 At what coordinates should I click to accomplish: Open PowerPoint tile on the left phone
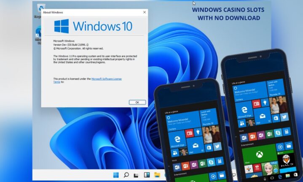tap(186, 166)
